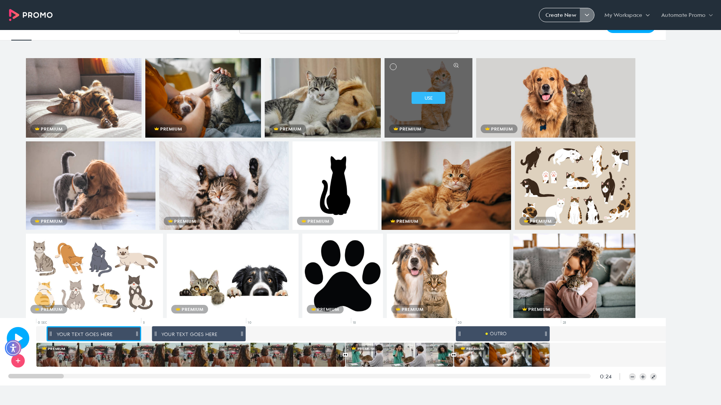Viewport: 721px width, 405px height.
Task: Select the orange sitting cat via its circle checkbox
Action: 393,67
